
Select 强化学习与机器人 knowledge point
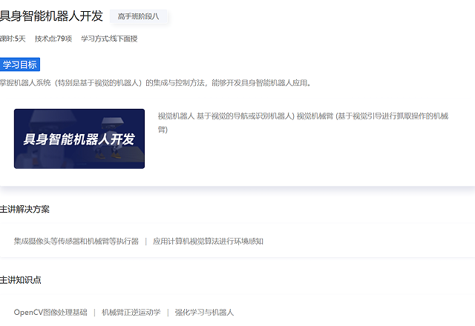tap(204, 313)
